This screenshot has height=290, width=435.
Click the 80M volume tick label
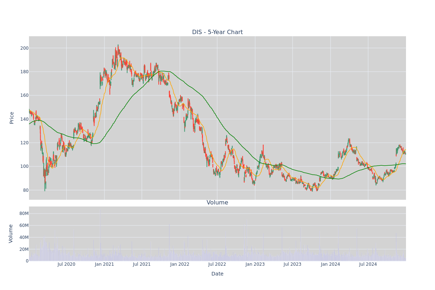pos(24,214)
